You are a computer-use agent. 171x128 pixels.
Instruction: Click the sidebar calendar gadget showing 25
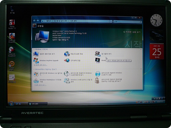(157, 51)
